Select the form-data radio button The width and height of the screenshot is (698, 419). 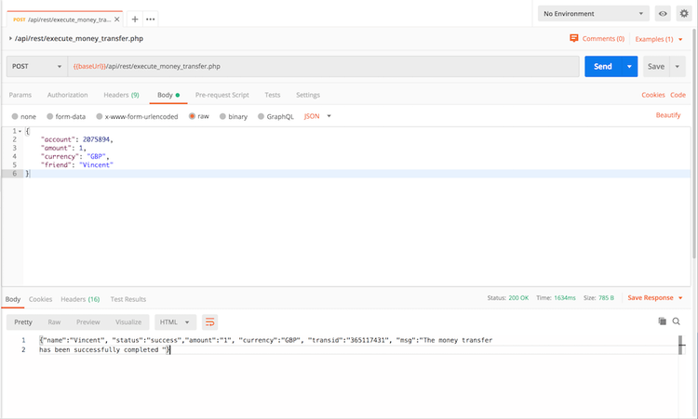[50, 116]
